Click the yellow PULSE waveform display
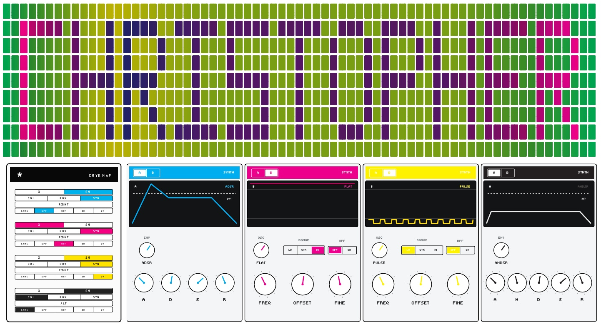601x324 pixels. click(x=421, y=204)
